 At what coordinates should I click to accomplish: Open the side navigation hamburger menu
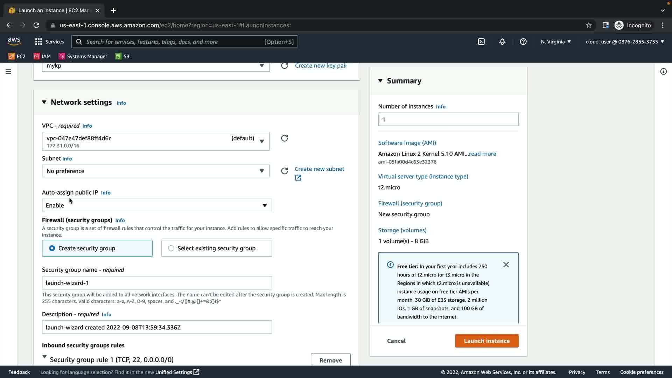[8, 71]
